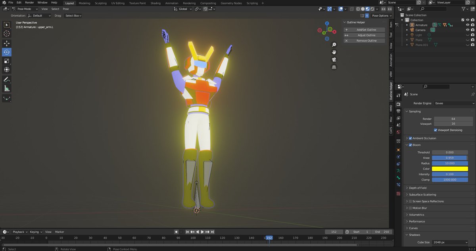Image resolution: width=476 pixels, height=251 pixels.
Task: Pick the Annotate tool
Action: pos(7,80)
